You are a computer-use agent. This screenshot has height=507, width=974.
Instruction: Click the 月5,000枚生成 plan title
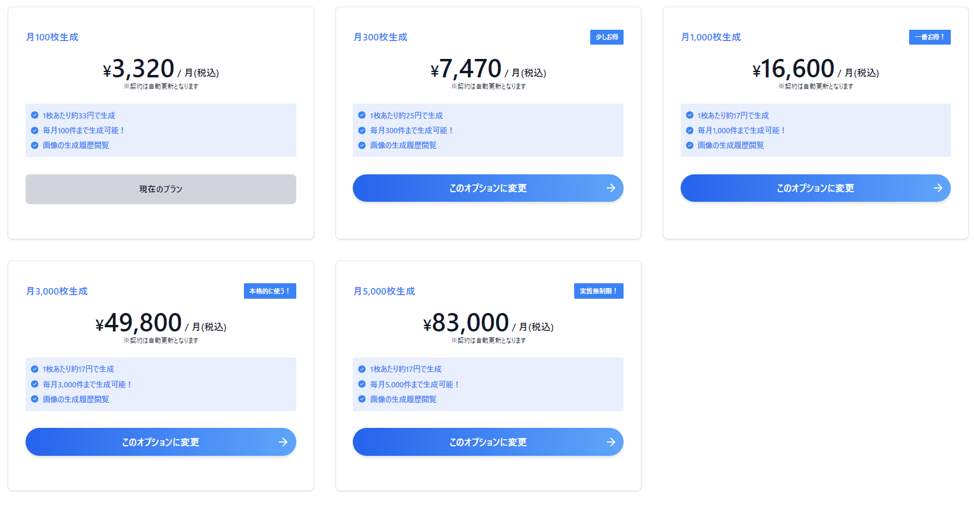(384, 291)
